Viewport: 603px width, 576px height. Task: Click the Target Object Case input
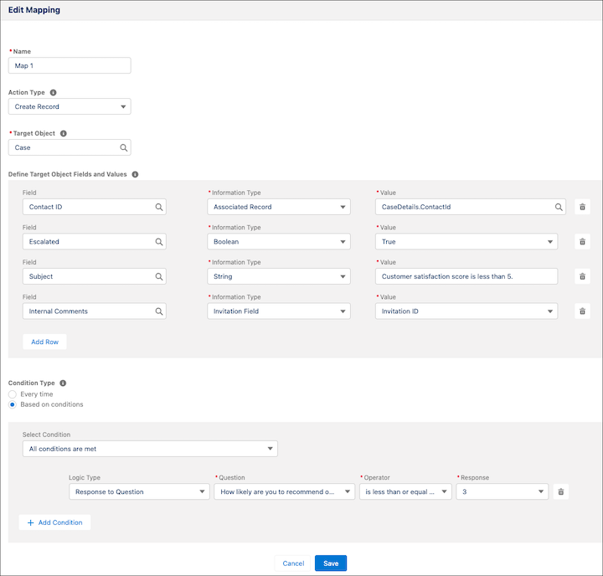[70, 147]
